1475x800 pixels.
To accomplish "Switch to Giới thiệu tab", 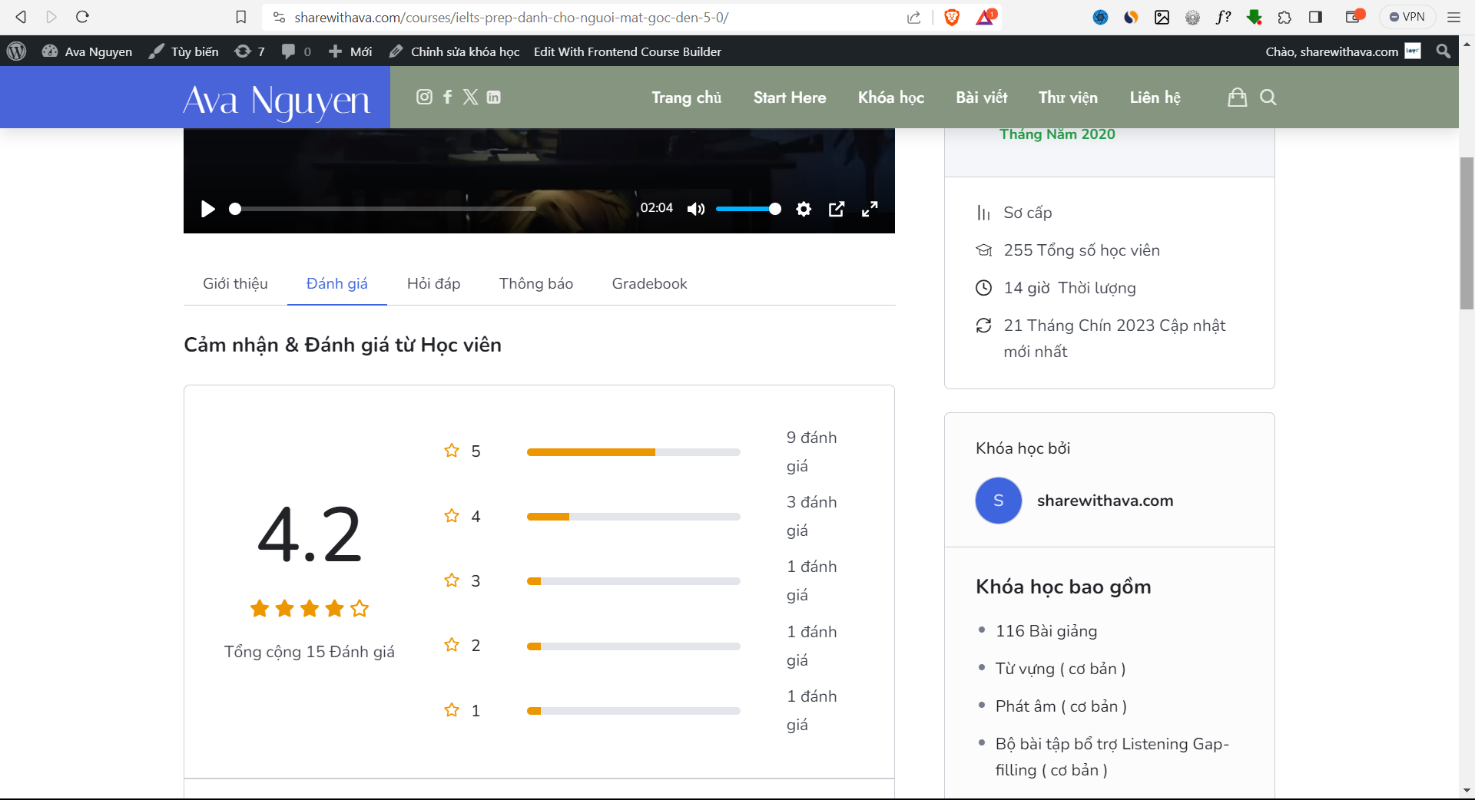I will click(235, 283).
